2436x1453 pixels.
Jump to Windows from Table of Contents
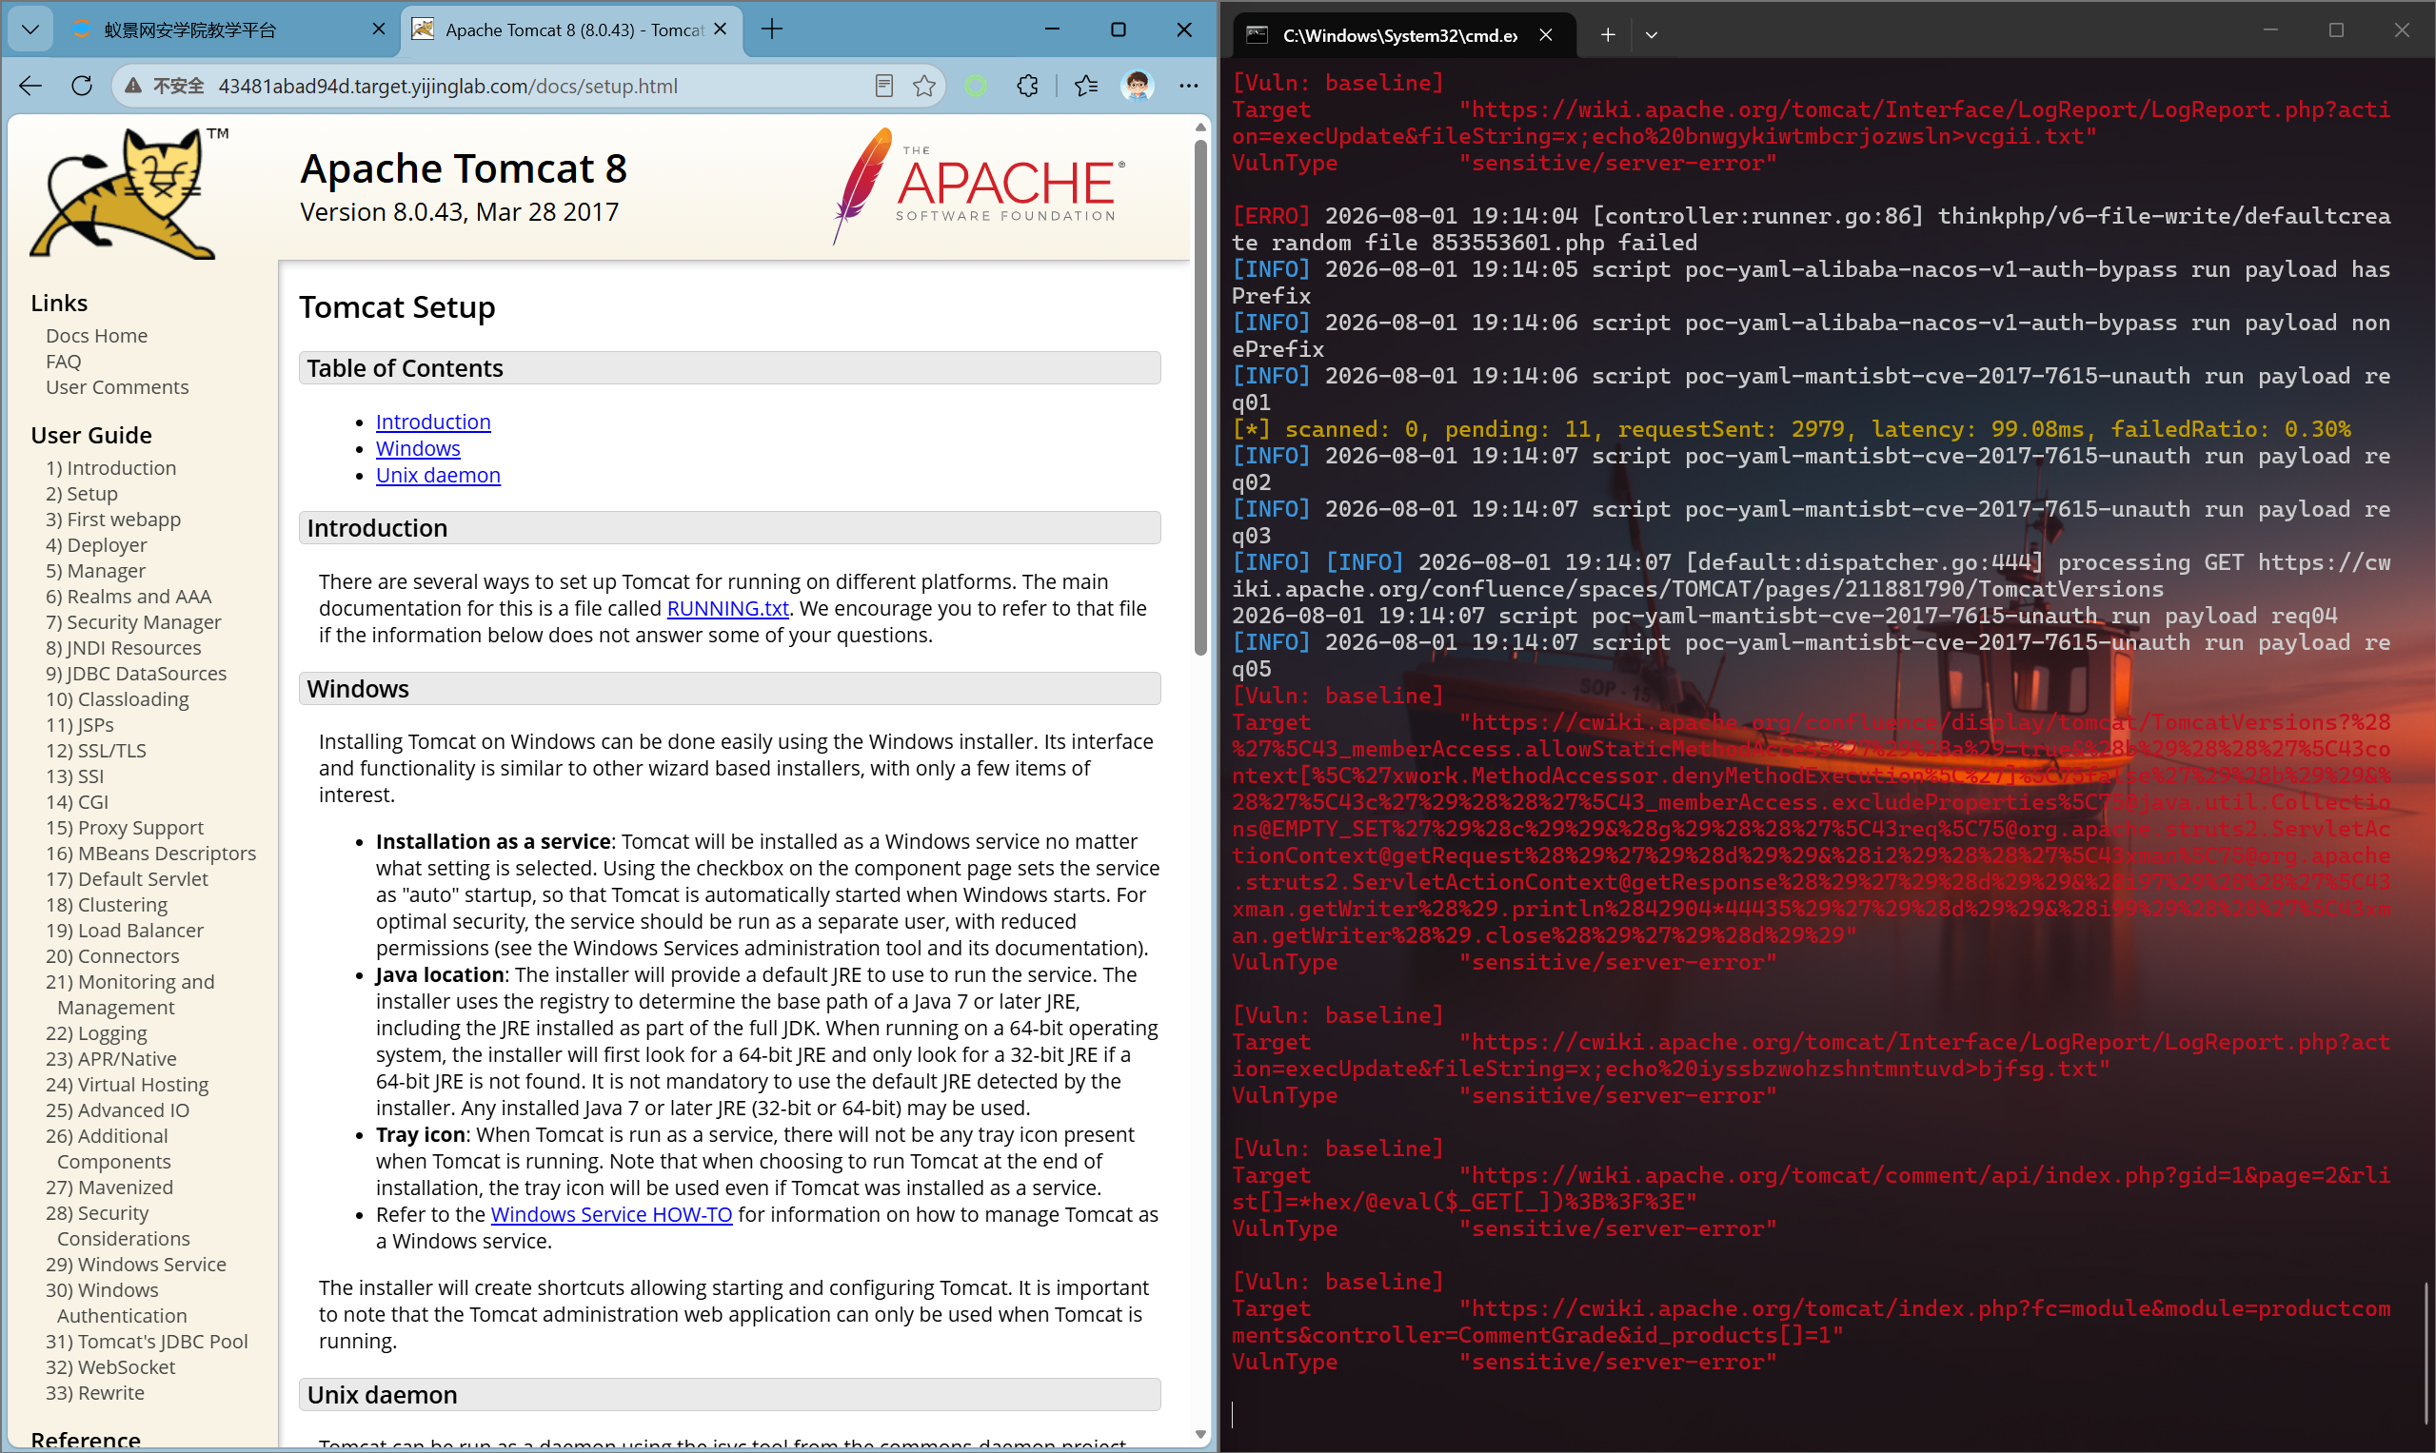(418, 448)
